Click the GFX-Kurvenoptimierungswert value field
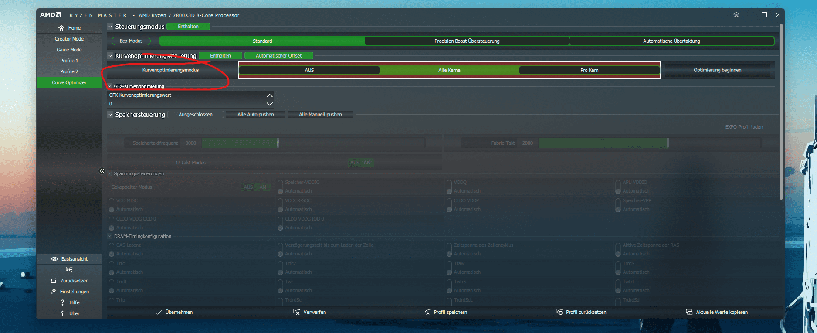The height and width of the screenshot is (333, 817). [x=186, y=104]
